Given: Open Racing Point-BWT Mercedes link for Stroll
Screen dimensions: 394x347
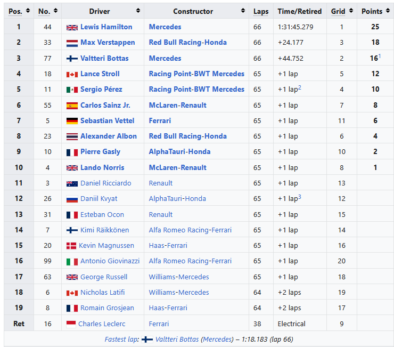Looking at the screenshot, I should point(196,74).
